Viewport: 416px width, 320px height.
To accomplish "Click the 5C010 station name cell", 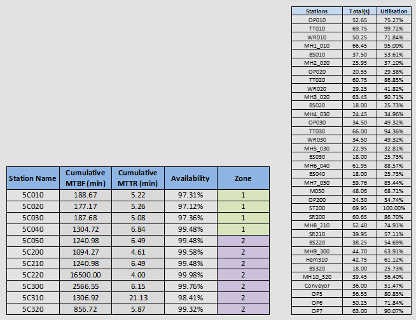I will click(32, 194).
